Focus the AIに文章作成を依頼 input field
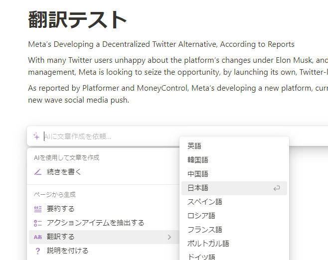 click(x=177, y=136)
